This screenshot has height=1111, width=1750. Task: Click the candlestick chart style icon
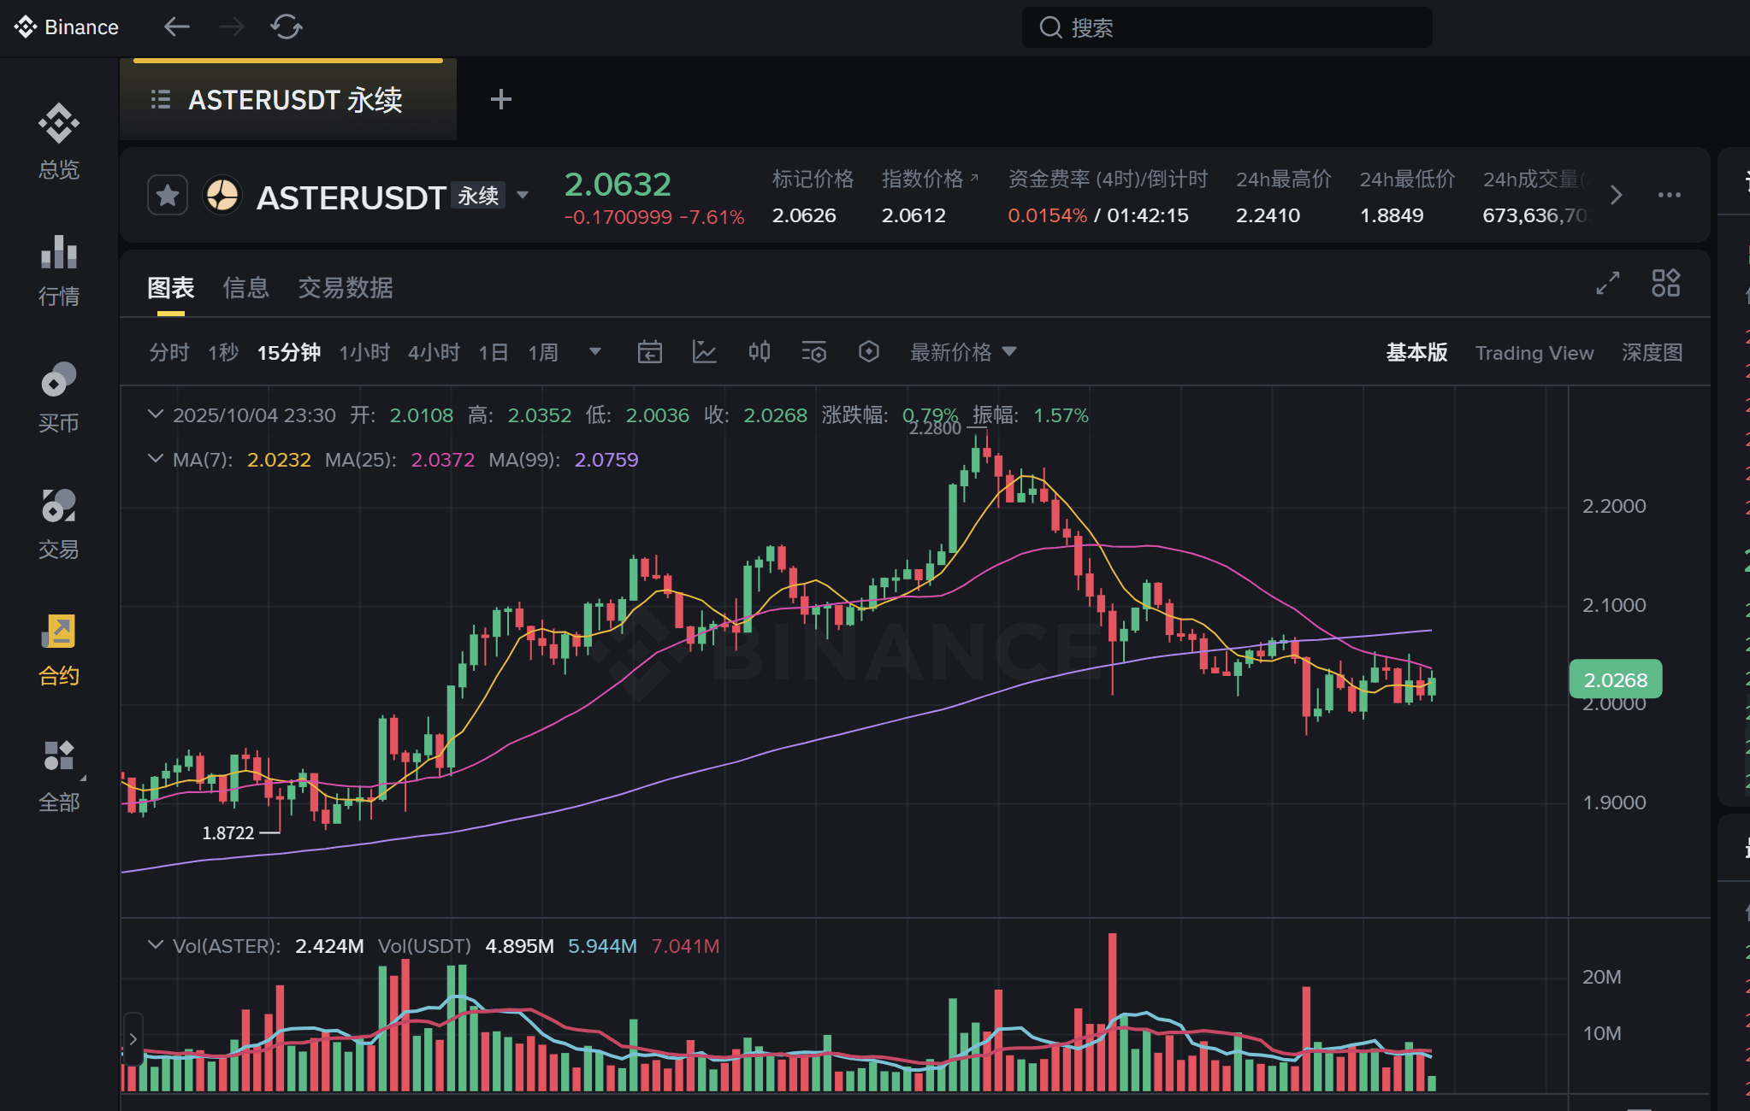(x=759, y=352)
